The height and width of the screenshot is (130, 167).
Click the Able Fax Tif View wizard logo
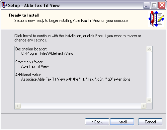click(156, 19)
